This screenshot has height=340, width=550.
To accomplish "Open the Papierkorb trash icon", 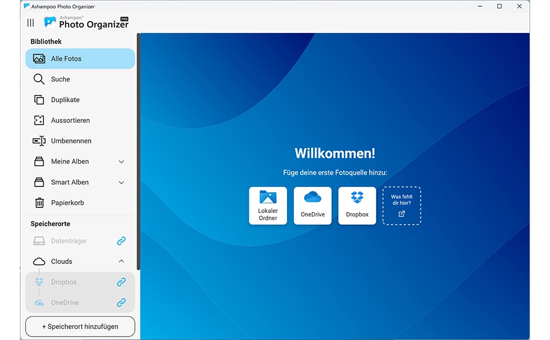I will 39,202.
